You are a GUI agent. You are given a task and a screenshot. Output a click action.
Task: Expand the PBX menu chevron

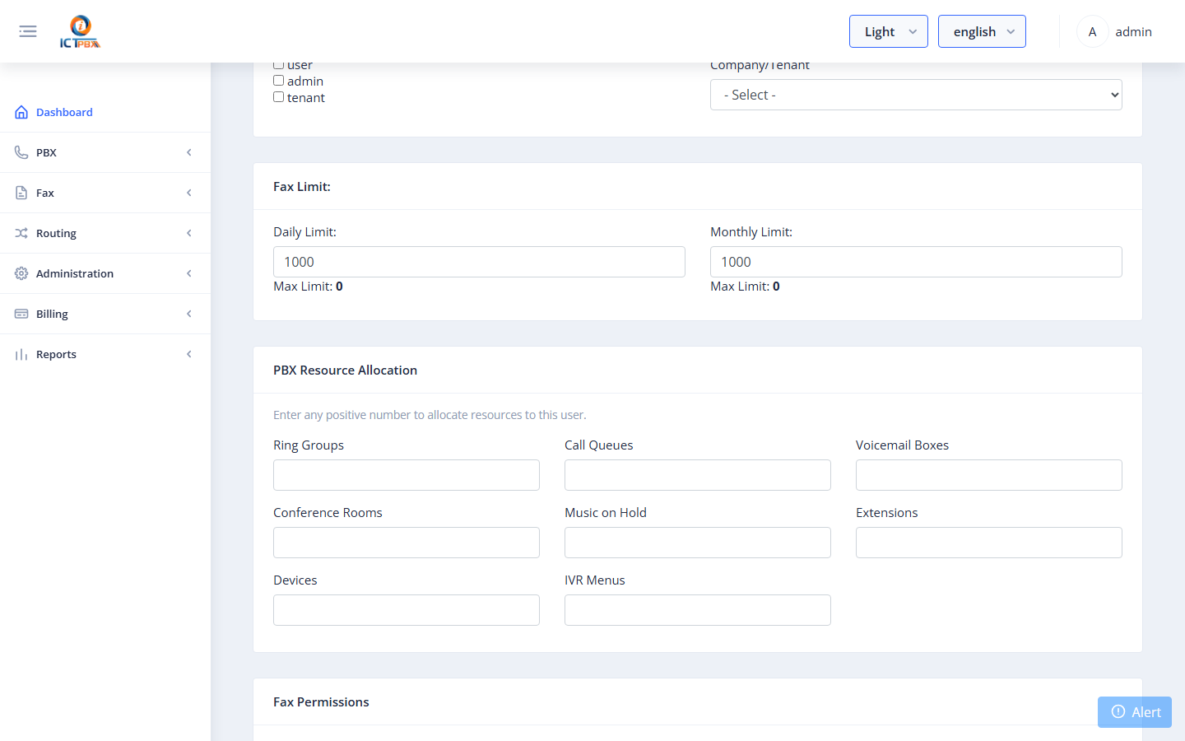tap(189, 152)
